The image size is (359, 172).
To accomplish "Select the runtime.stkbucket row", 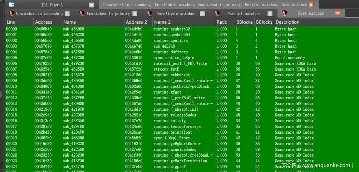I will coord(182,75).
